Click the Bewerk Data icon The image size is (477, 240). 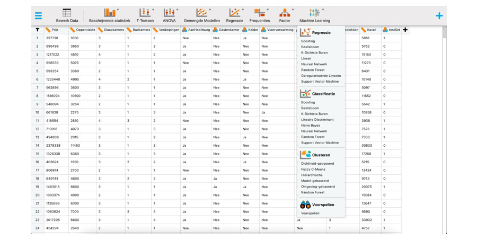(x=67, y=15)
